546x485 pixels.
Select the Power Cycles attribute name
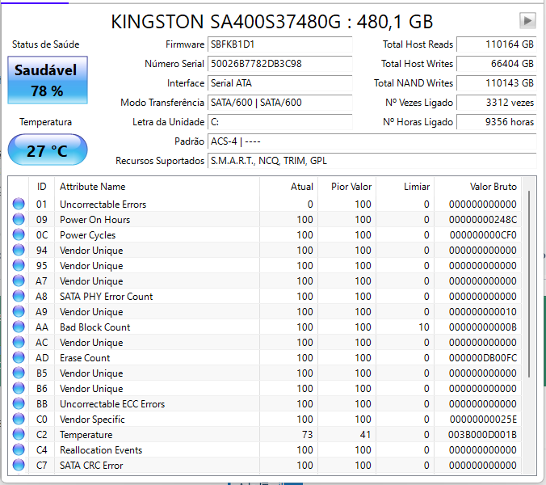click(x=88, y=235)
